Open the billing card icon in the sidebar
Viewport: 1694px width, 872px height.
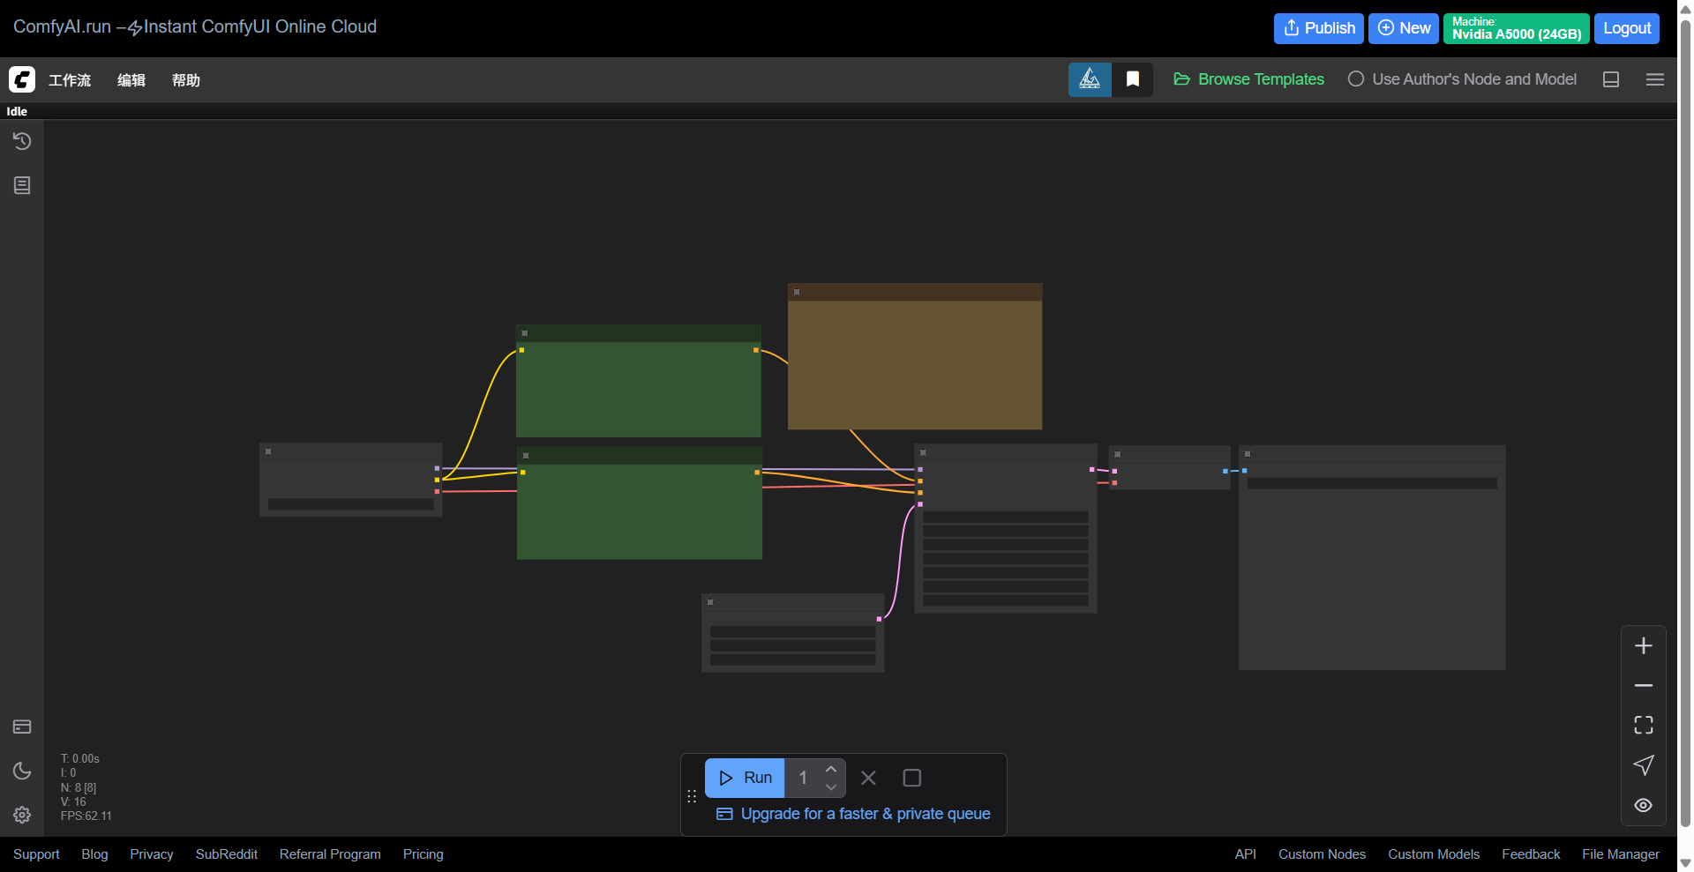click(x=22, y=727)
